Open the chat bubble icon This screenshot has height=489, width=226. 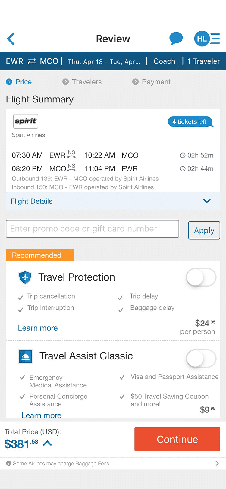pos(176,39)
